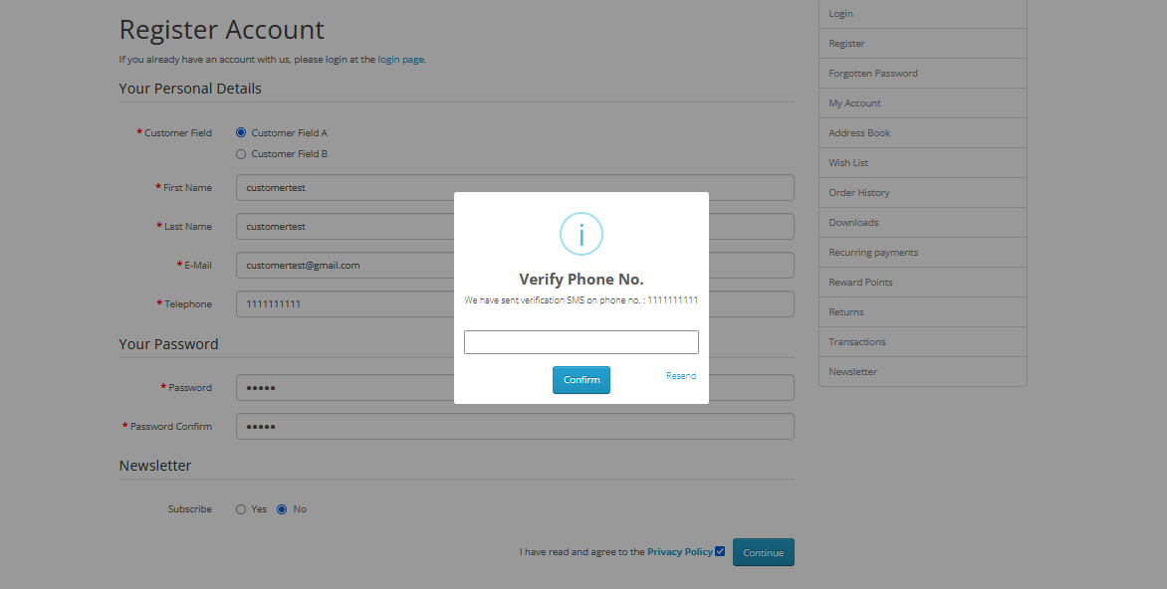Choose Yes for newsletter subscription
Screen dimensions: 1167x589
click(240, 509)
